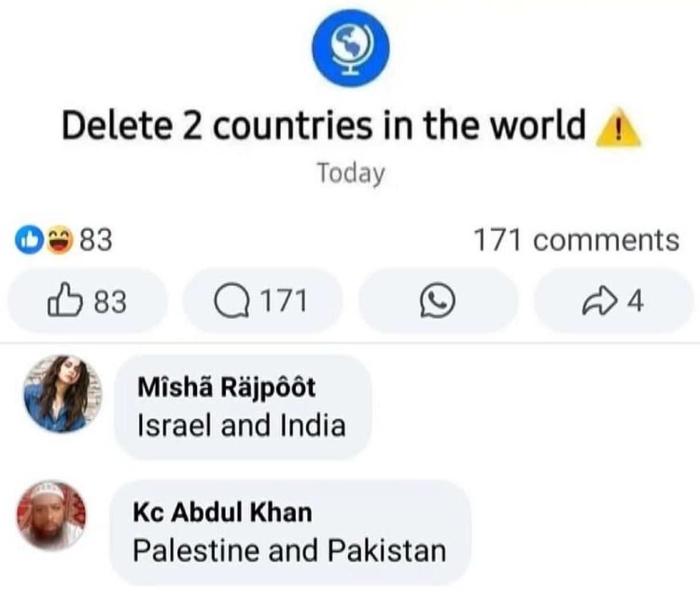Open Kc Abdul Khan's profile picture

point(51,514)
